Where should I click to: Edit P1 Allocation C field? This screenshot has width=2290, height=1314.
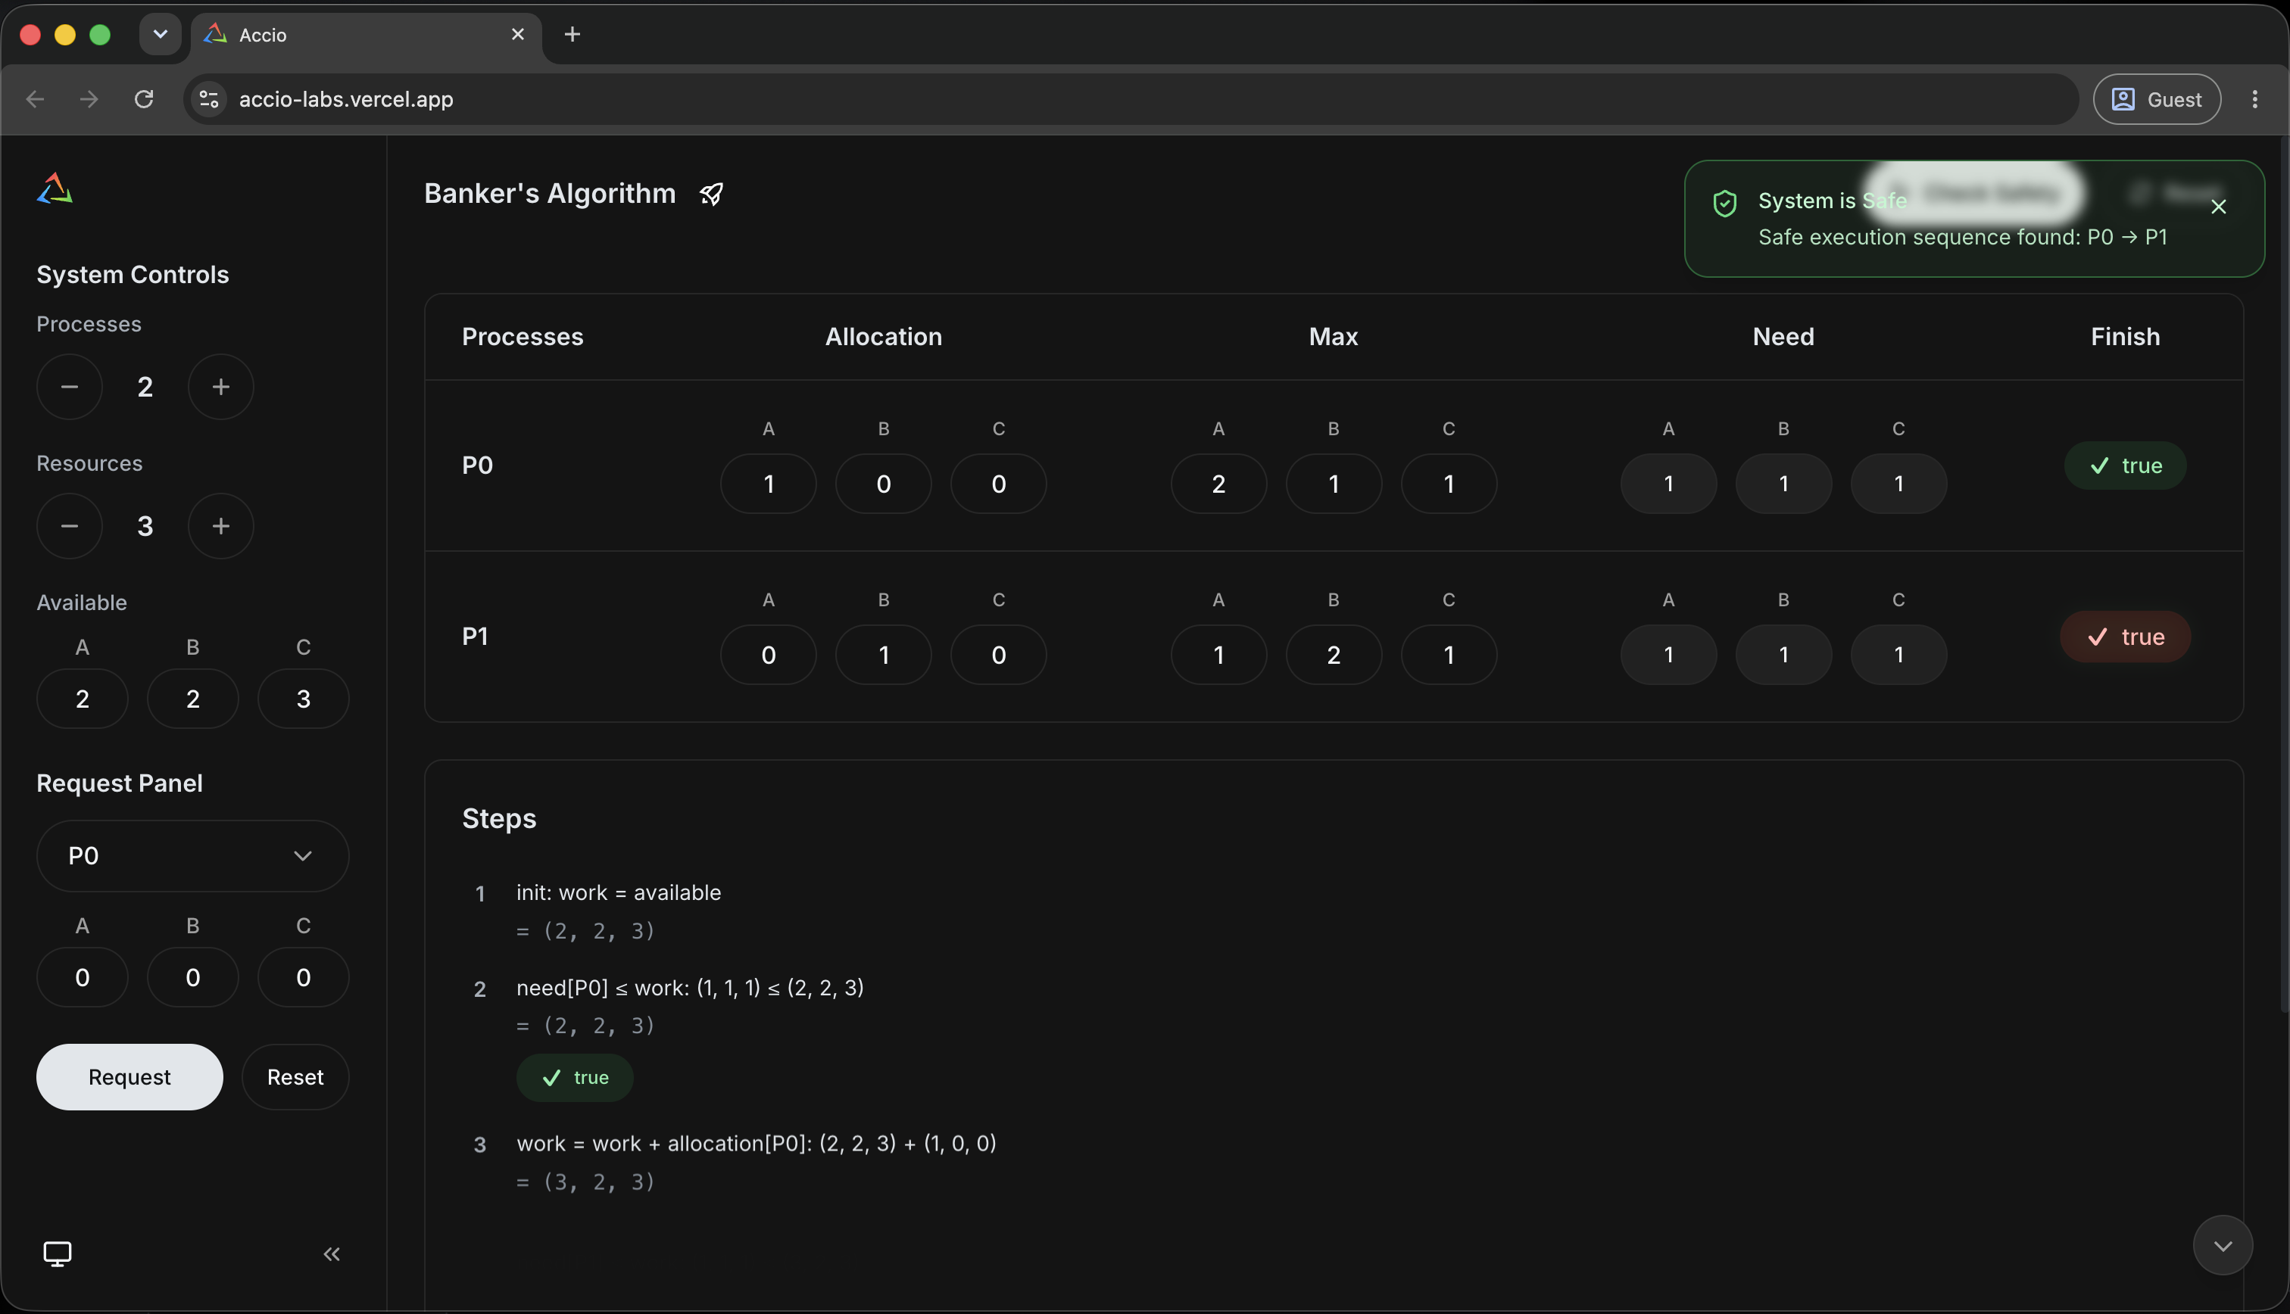[999, 654]
